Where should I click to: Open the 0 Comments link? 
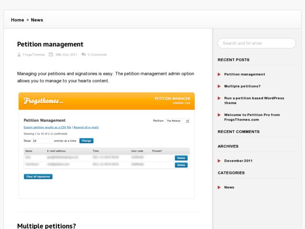(x=97, y=54)
